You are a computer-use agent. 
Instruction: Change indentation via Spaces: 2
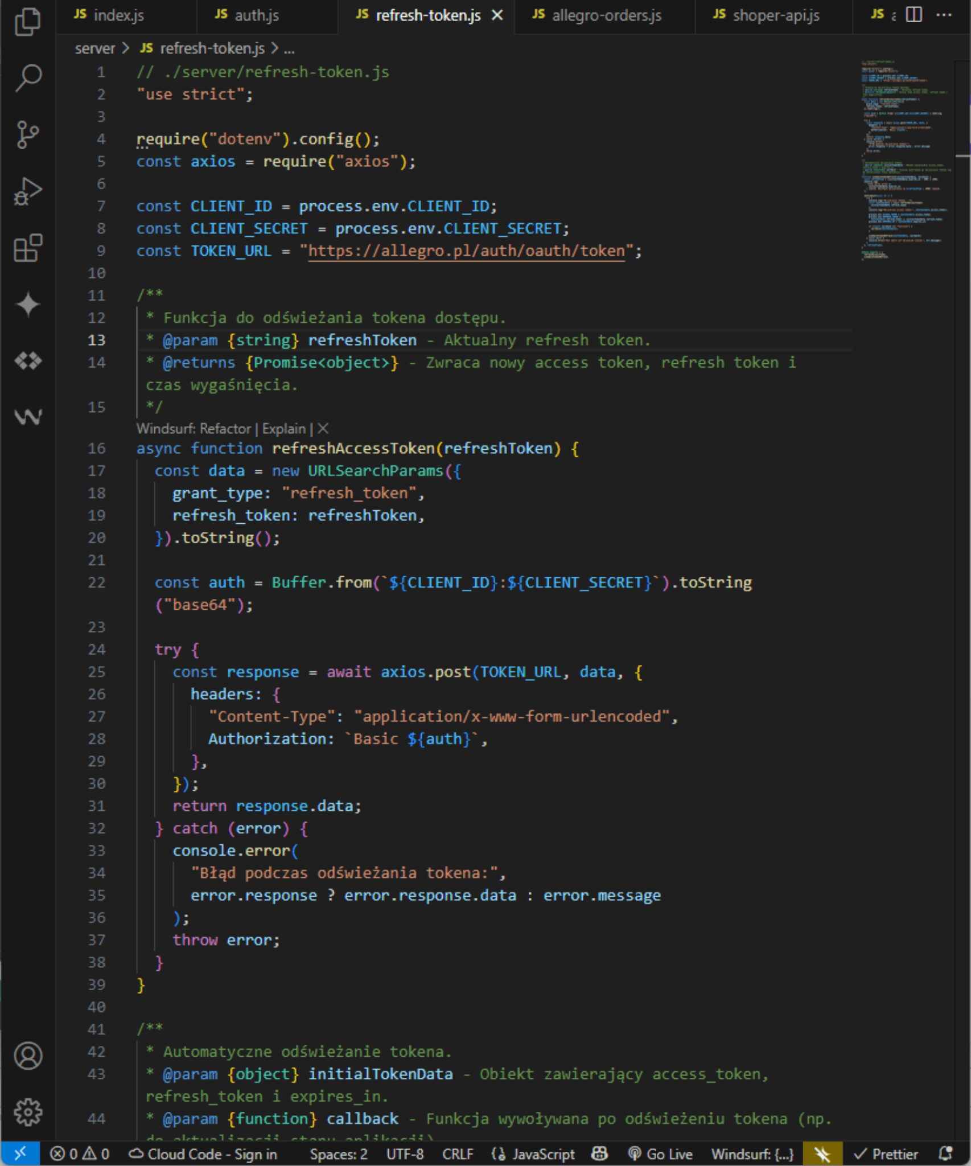[339, 1154]
